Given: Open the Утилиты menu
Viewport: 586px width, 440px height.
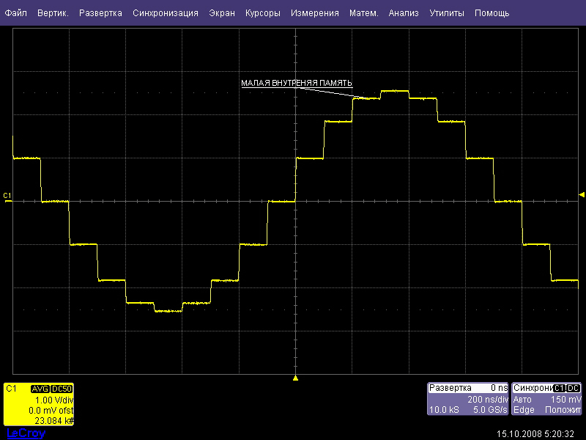Looking at the screenshot, I should 446,13.
